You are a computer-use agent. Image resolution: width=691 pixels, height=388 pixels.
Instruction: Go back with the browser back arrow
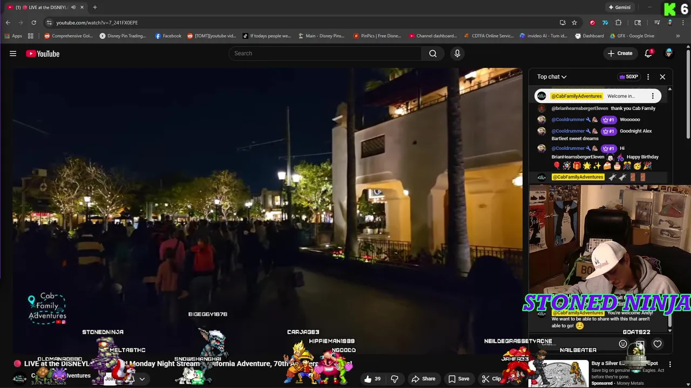coord(8,23)
